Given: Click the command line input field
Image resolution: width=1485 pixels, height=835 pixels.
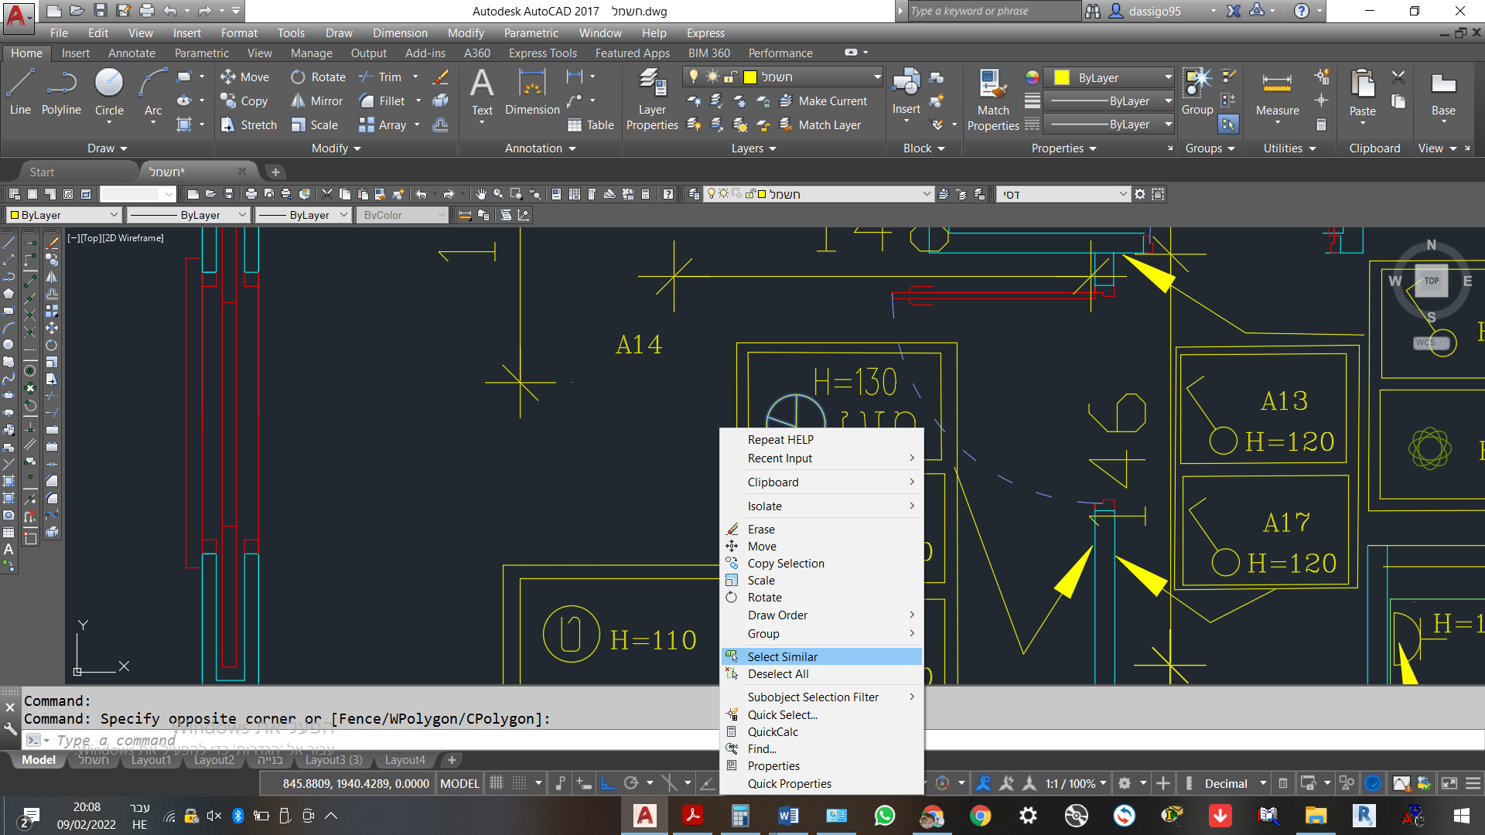Looking at the screenshot, I should coord(387,740).
